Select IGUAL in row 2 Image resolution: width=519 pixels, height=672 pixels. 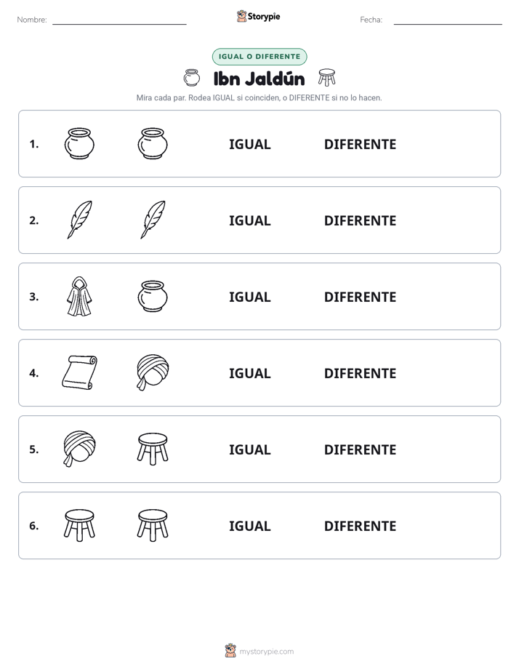point(249,220)
